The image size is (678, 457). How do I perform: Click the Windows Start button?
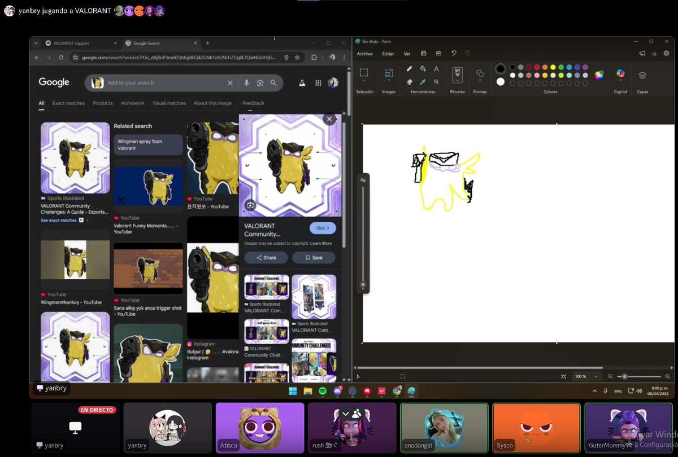click(x=293, y=390)
